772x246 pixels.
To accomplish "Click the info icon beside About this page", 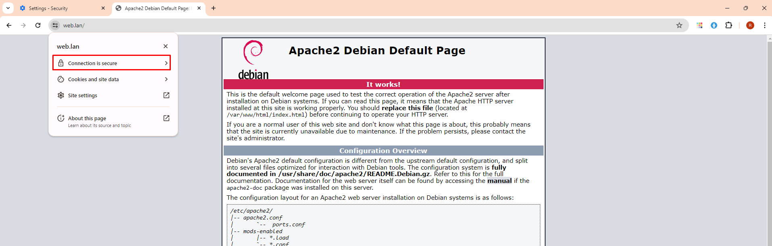I will tap(61, 118).
